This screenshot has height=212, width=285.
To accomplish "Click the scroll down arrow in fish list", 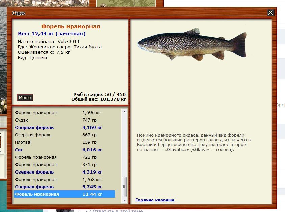I will tap(124, 200).
